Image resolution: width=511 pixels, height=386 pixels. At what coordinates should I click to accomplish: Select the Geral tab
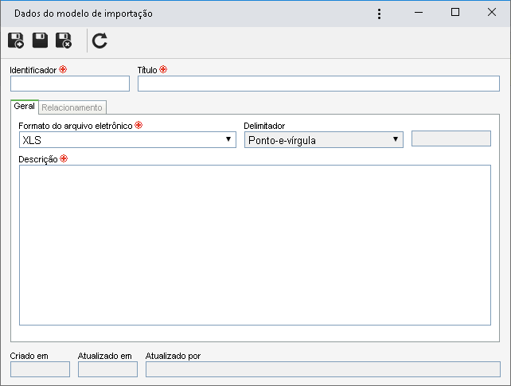coord(25,107)
